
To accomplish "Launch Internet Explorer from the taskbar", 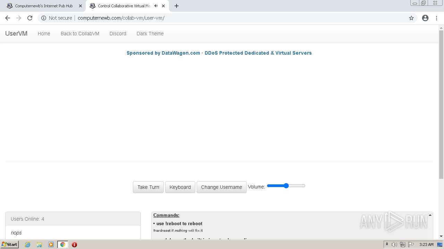I will point(27,245).
